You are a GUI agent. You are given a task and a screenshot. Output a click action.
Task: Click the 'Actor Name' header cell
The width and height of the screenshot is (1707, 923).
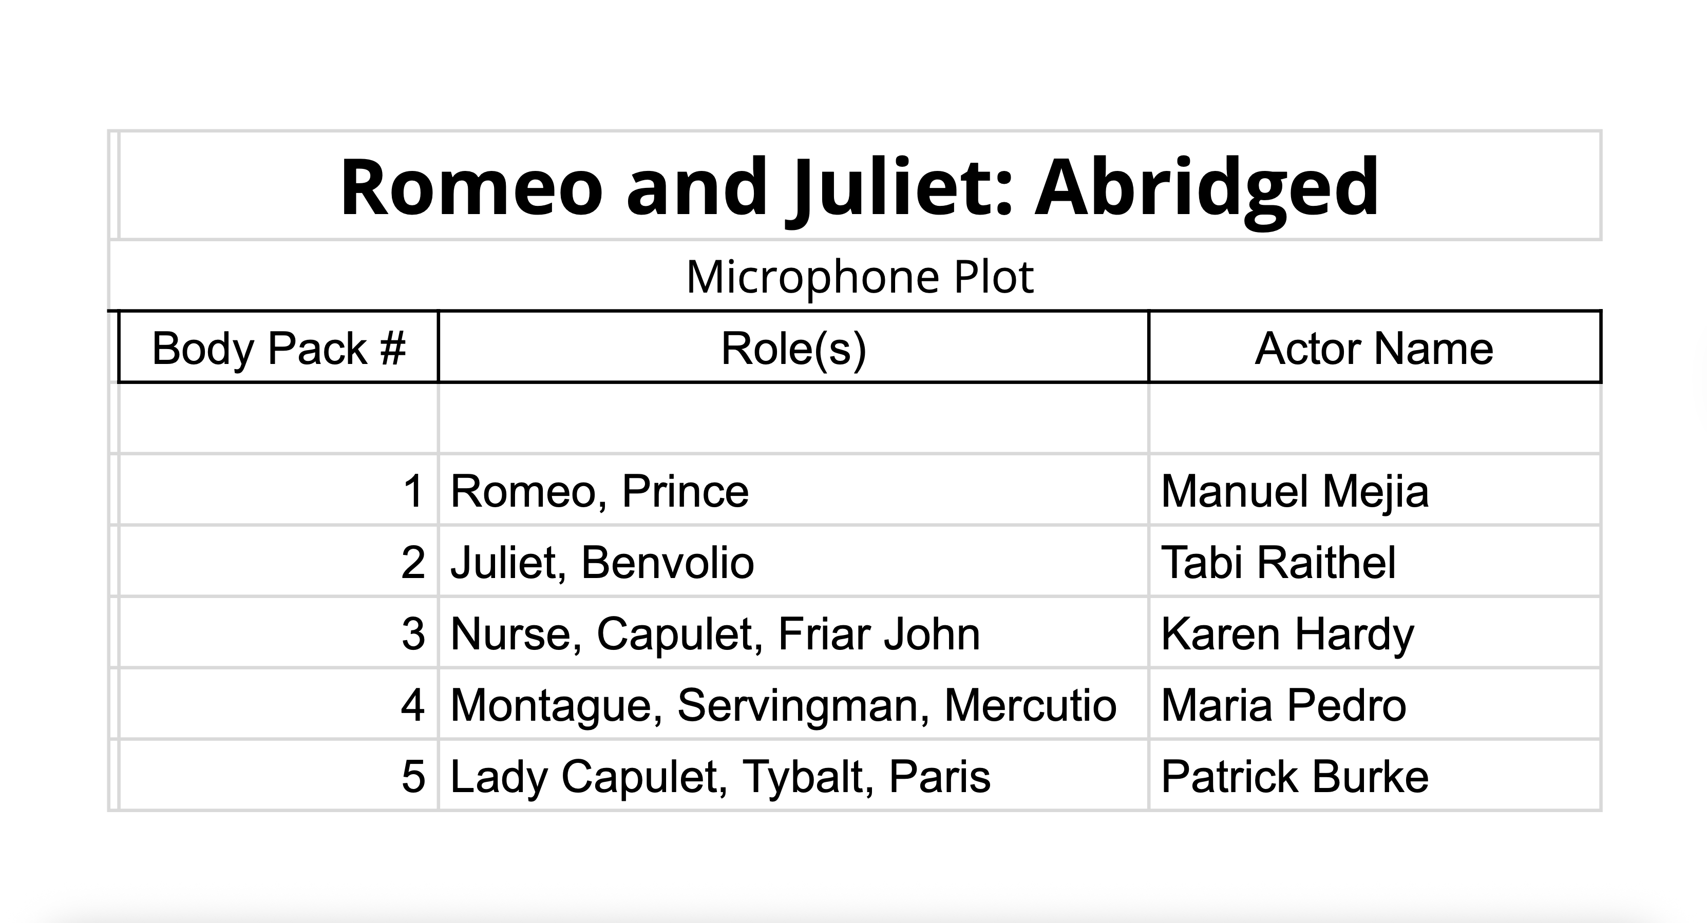tap(1374, 348)
